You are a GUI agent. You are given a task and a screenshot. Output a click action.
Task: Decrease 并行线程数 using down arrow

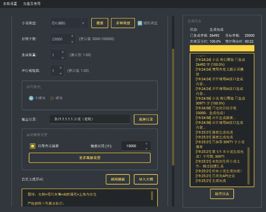(x=60, y=73)
